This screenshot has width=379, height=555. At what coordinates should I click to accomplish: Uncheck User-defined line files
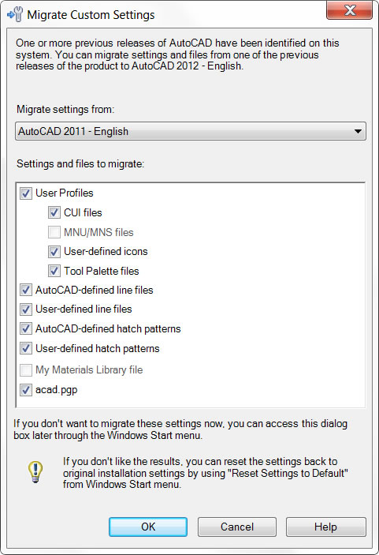pos(26,309)
